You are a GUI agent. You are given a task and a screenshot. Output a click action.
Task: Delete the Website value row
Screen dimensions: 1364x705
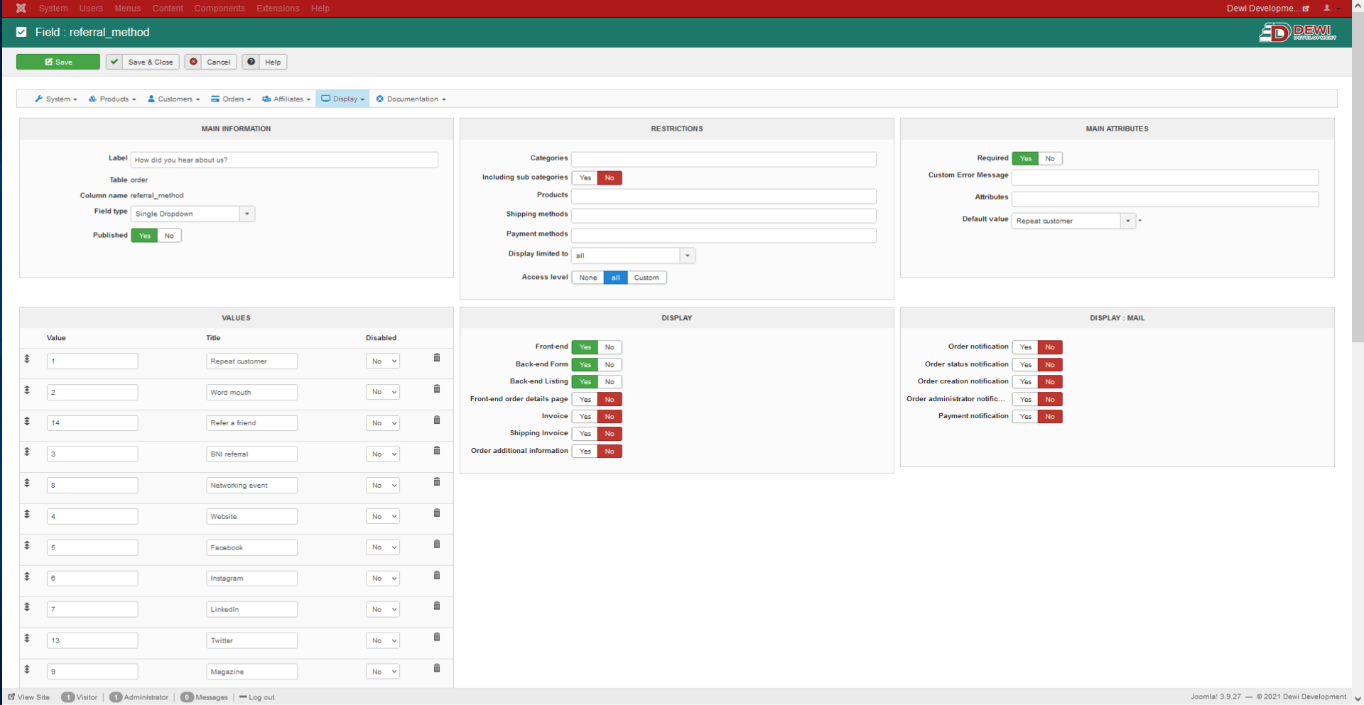pos(437,513)
